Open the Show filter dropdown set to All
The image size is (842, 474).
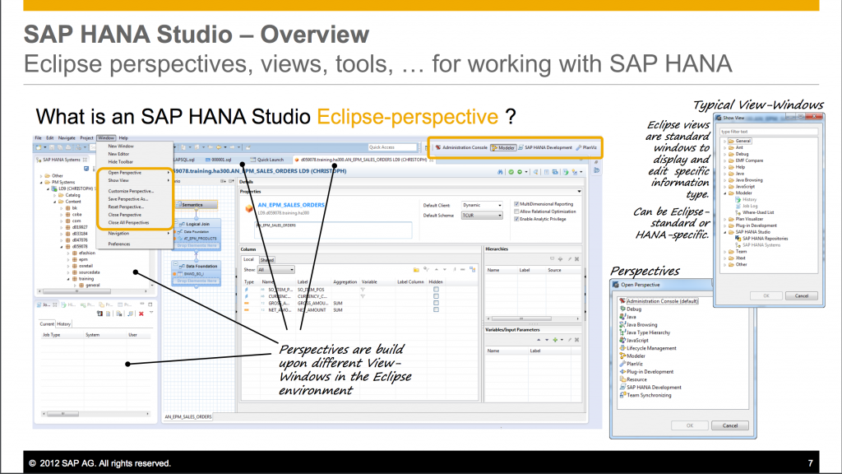[276, 270]
